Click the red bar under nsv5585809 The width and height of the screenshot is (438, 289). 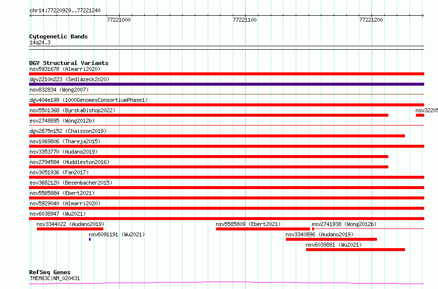263,229
